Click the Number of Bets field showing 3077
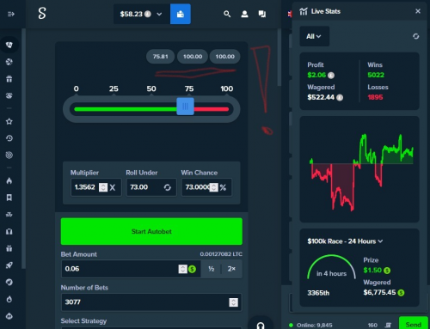 click(151, 302)
